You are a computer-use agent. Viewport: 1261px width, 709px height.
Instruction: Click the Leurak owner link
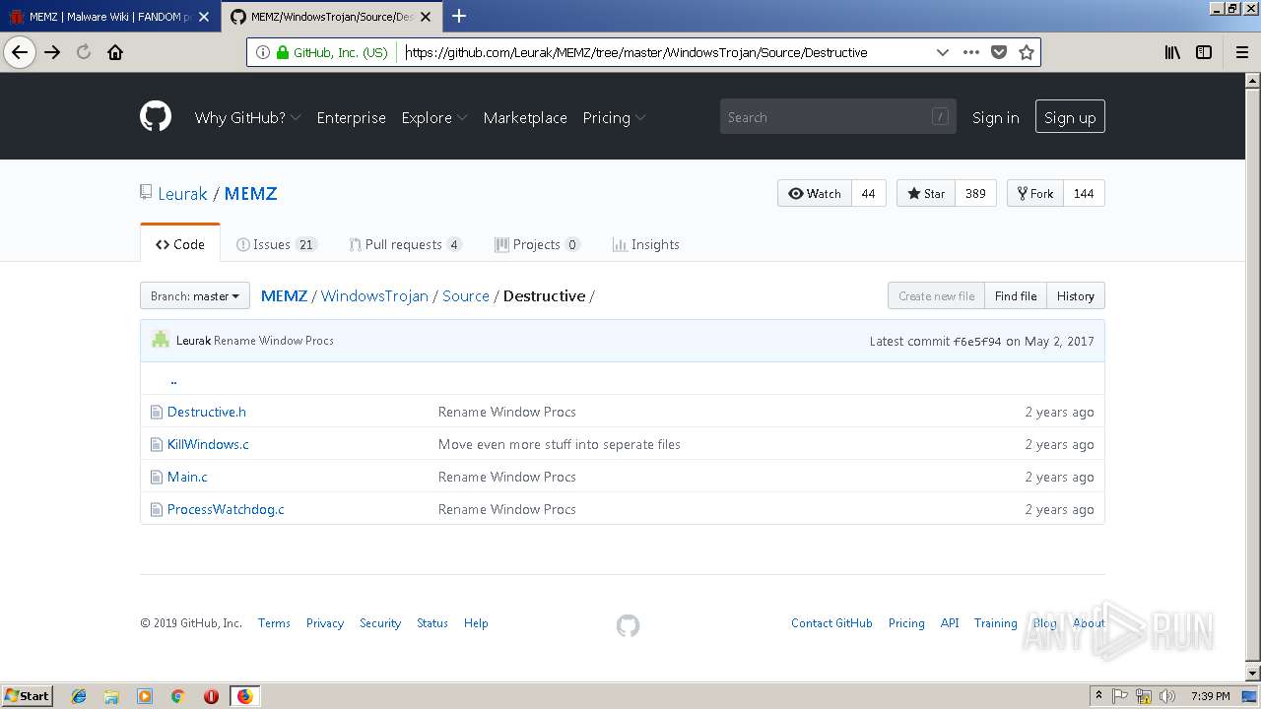183,193
